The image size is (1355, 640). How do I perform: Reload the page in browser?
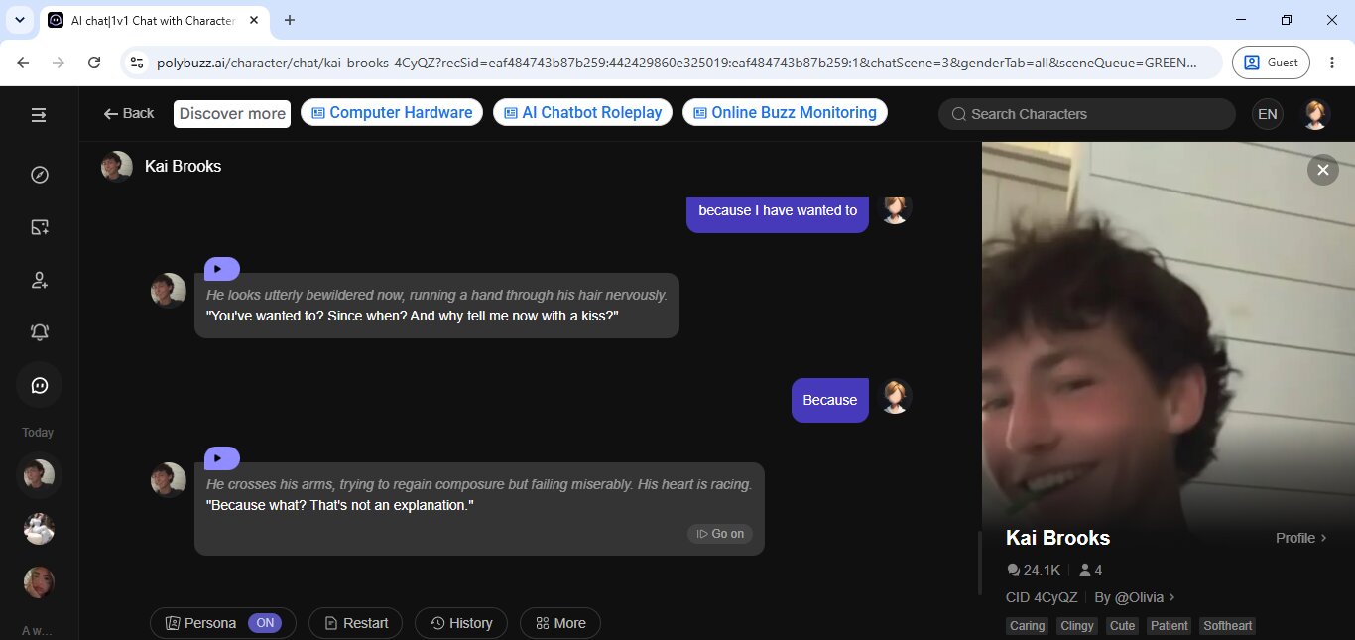(x=94, y=63)
